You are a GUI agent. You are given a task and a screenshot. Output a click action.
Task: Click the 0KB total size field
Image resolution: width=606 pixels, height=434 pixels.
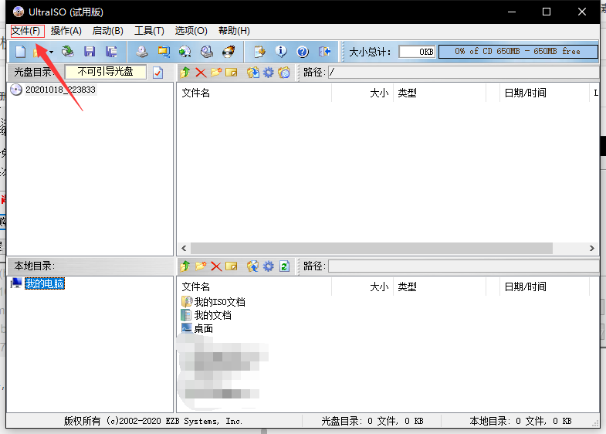pos(417,52)
